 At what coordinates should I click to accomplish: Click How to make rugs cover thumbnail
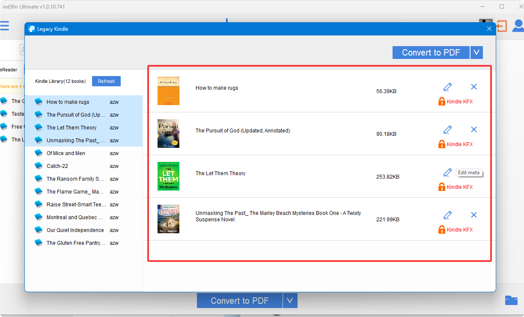[x=168, y=91]
